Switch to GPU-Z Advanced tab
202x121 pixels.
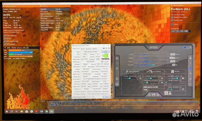[x=88, y=49]
